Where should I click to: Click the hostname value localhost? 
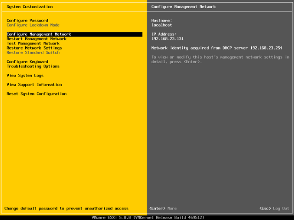coord(162,25)
